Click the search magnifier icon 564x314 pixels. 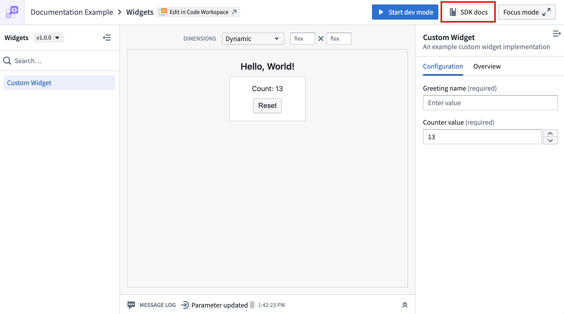tap(7, 61)
